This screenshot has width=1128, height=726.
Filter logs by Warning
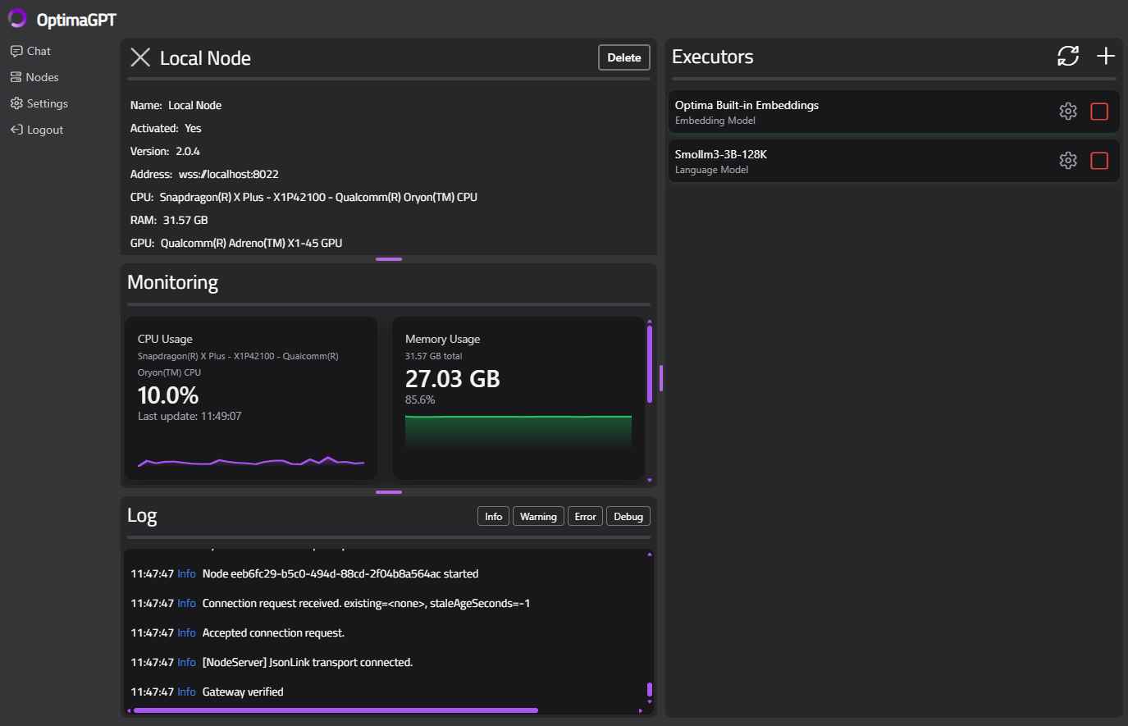tap(537, 516)
